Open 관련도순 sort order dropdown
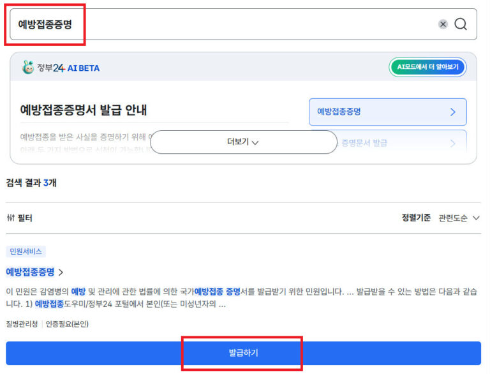Image resolution: width=490 pixels, height=374 pixels. (459, 218)
